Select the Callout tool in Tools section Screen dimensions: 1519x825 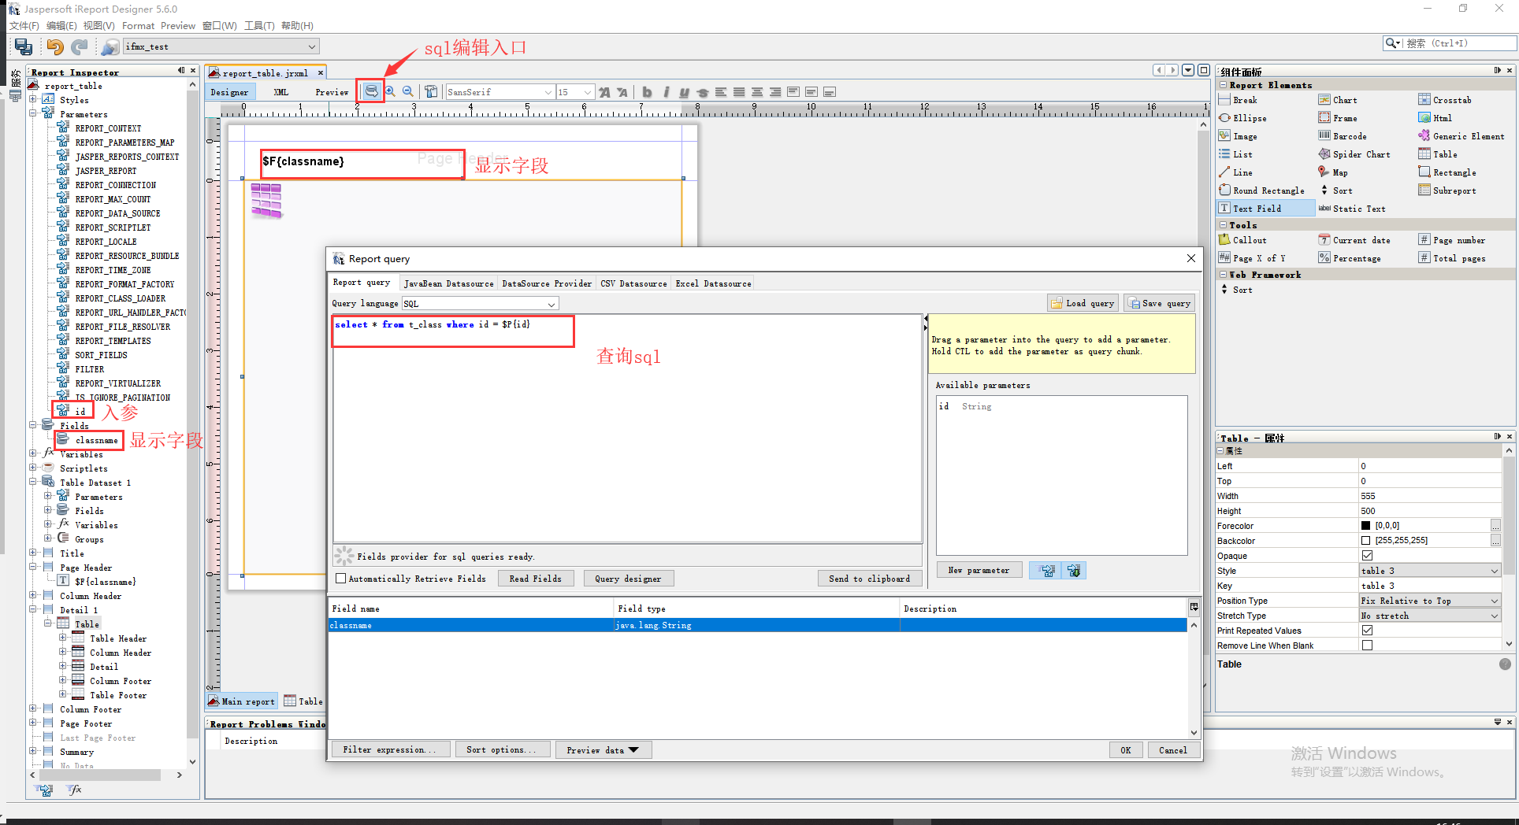pyautogui.click(x=1250, y=239)
